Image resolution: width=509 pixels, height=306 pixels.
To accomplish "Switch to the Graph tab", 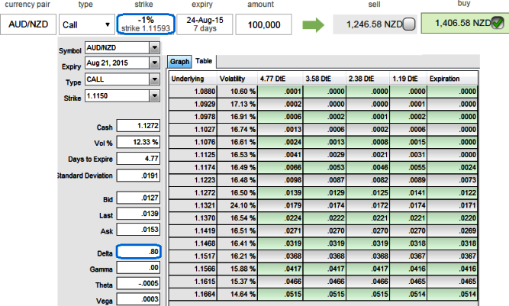I will (179, 62).
